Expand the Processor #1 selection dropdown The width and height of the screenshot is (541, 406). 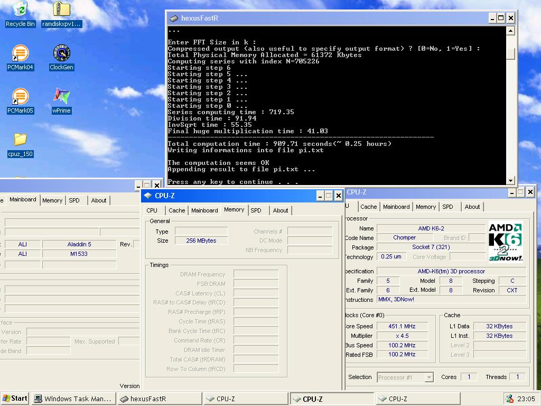point(429,377)
